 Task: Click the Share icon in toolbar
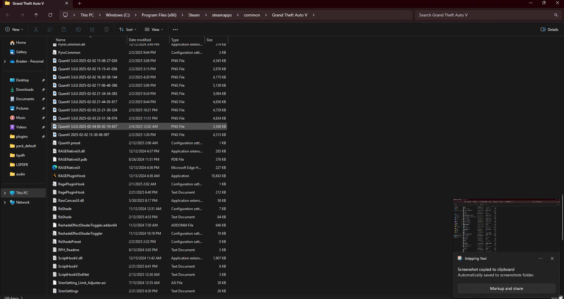92,29
